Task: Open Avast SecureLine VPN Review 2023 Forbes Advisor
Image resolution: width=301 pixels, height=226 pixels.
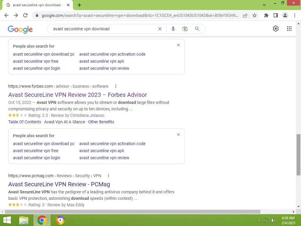Action: (78, 95)
